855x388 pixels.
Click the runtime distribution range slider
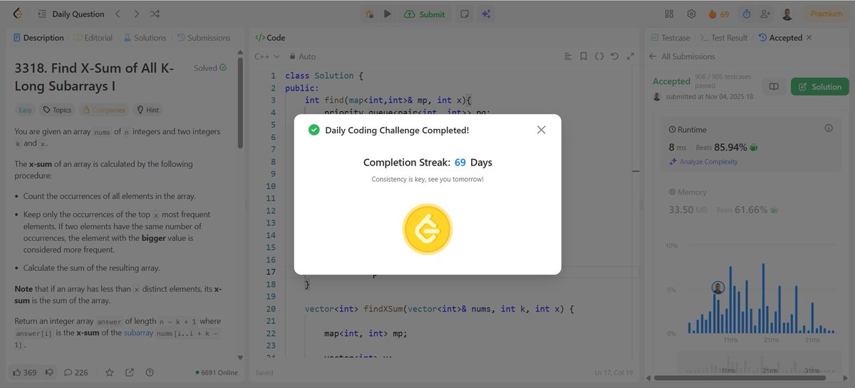(x=758, y=363)
